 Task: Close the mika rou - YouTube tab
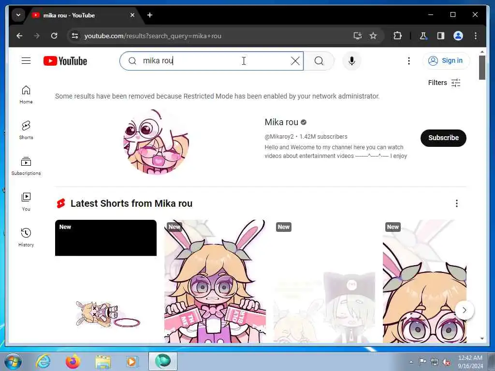coord(132,15)
